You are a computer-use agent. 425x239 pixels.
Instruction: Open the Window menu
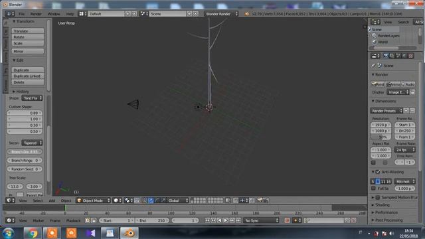(x=54, y=14)
